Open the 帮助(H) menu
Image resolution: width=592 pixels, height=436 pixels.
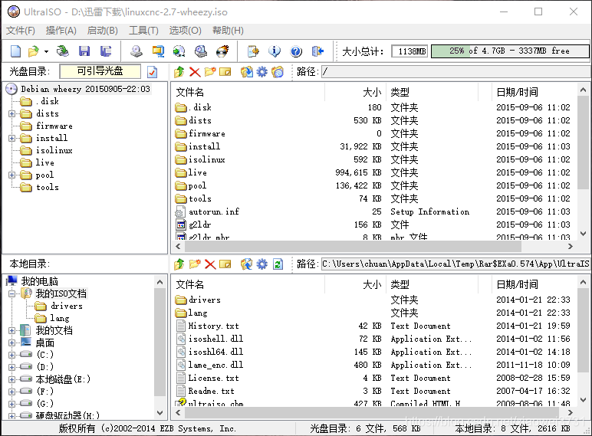228,30
